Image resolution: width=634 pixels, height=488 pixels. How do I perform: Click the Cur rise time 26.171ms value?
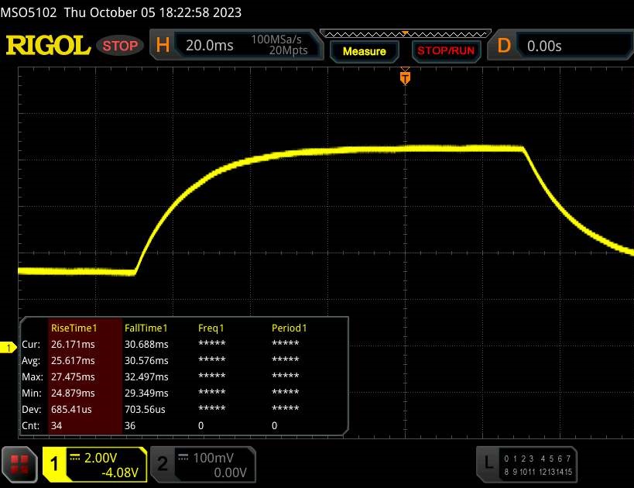73,345
